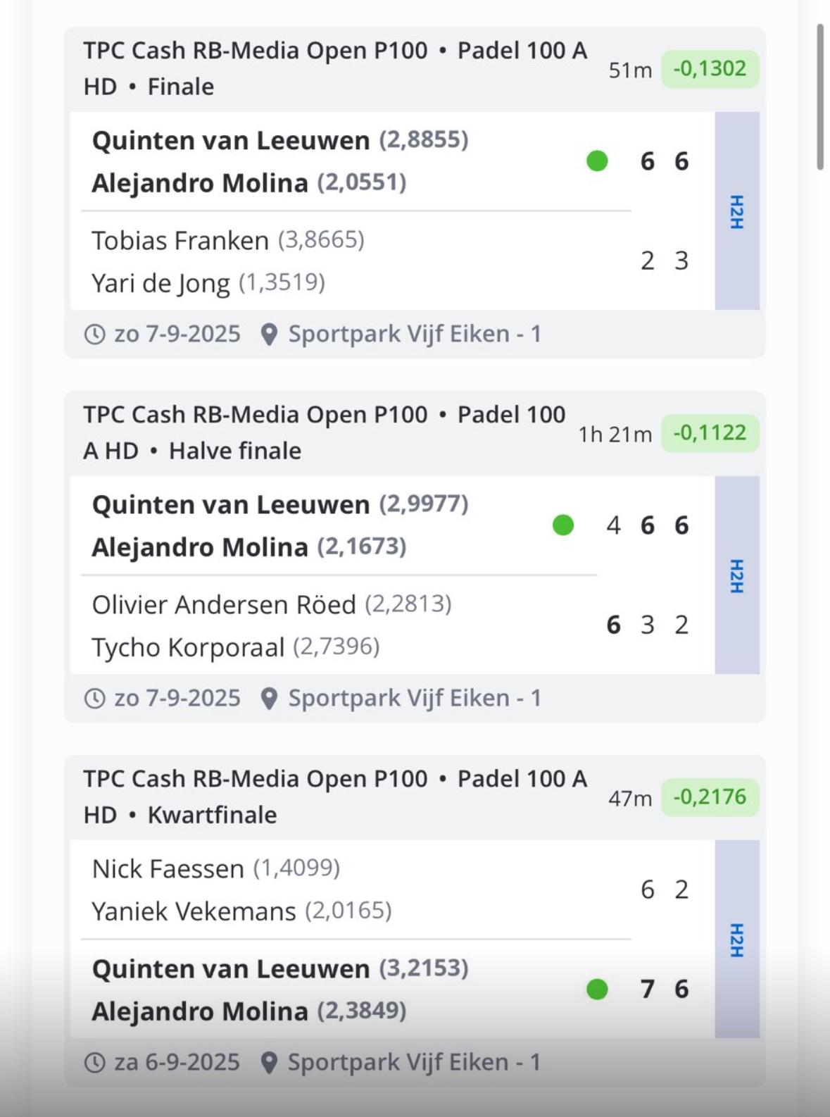Select the -0,1302 rating change badge
Screen dimensions: 830x1117
click(710, 69)
